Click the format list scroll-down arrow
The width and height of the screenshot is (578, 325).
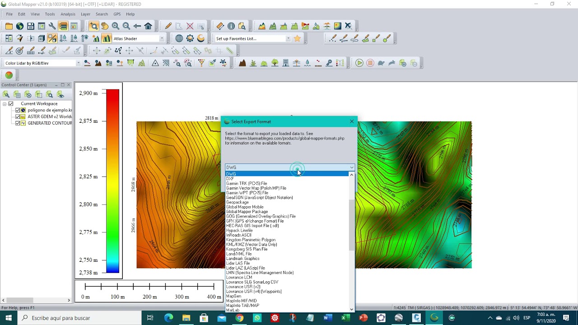[352, 310]
